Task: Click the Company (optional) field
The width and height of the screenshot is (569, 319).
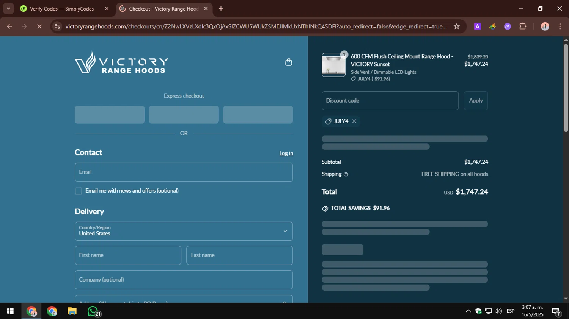Action: pyautogui.click(x=184, y=280)
